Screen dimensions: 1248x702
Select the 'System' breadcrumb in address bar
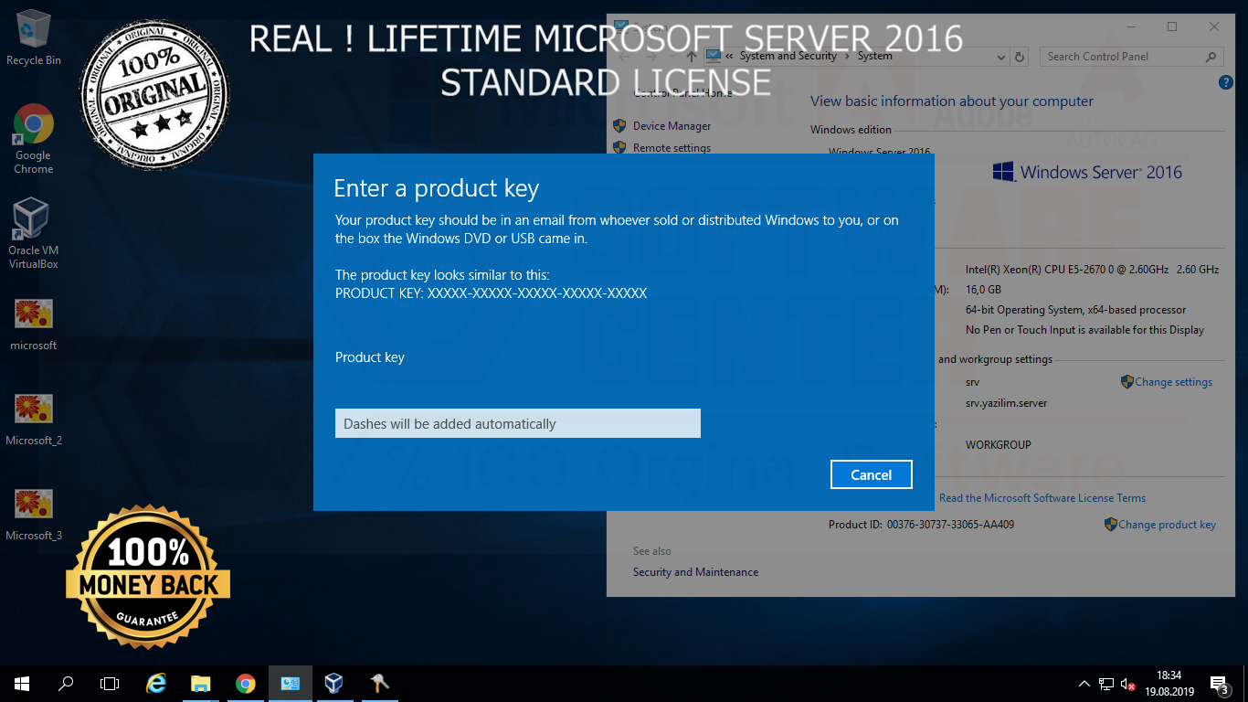[875, 57]
